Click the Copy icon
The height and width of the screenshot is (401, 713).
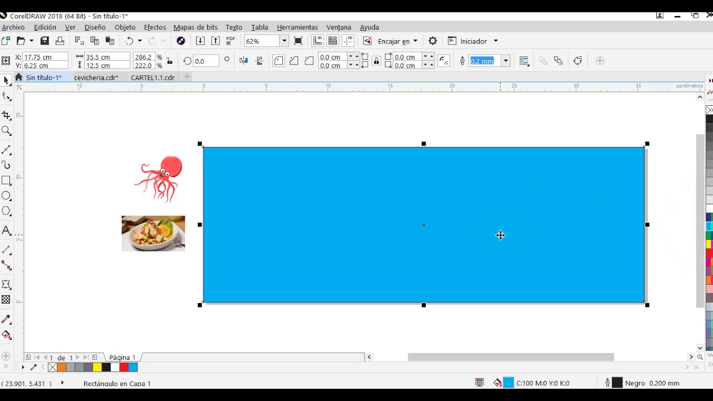click(94, 41)
